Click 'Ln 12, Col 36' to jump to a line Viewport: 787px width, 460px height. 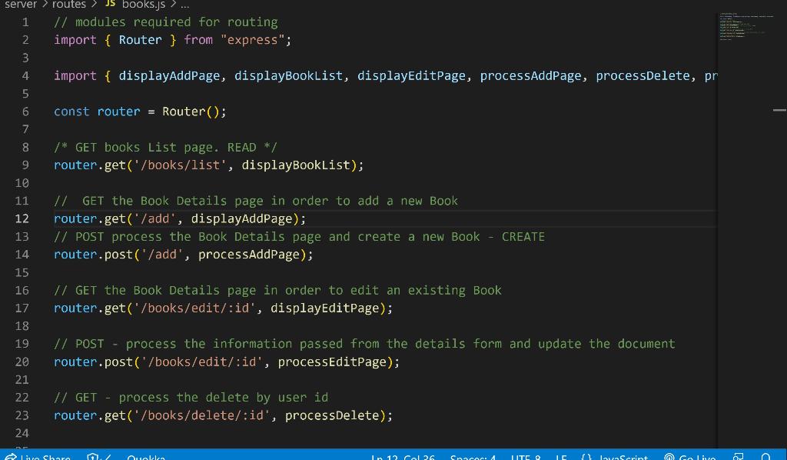coord(403,456)
